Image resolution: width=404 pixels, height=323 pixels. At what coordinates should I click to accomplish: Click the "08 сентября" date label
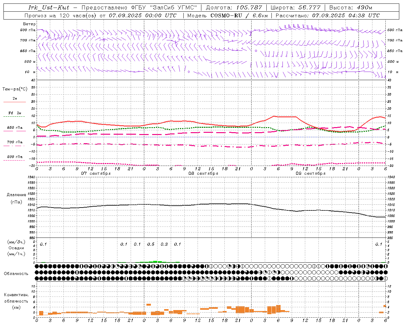click(x=203, y=173)
